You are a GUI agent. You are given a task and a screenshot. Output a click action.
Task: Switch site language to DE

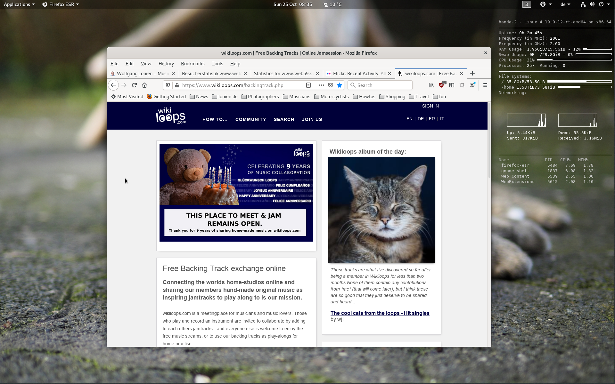tap(421, 119)
